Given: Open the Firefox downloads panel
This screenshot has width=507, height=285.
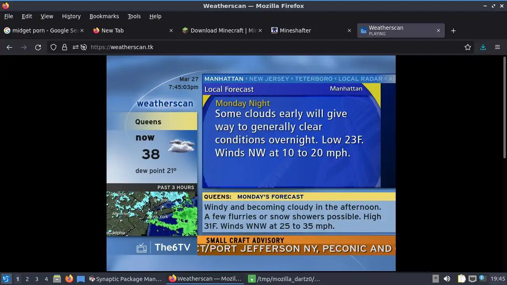Looking at the screenshot, I should point(483,47).
